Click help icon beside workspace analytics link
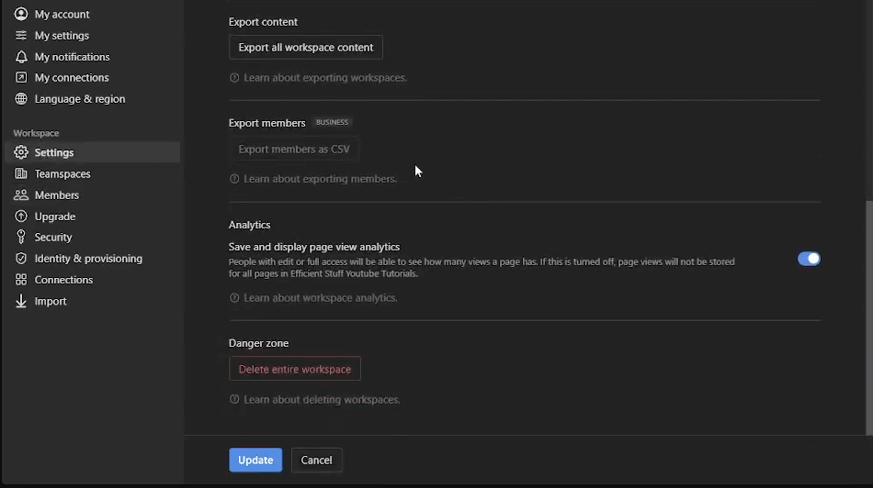873x488 pixels. pos(234,298)
